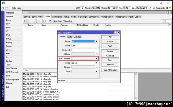Switch to the Limits tab
Image resolution: width=173 pixels, height=107 pixels.
click(x=69, y=37)
